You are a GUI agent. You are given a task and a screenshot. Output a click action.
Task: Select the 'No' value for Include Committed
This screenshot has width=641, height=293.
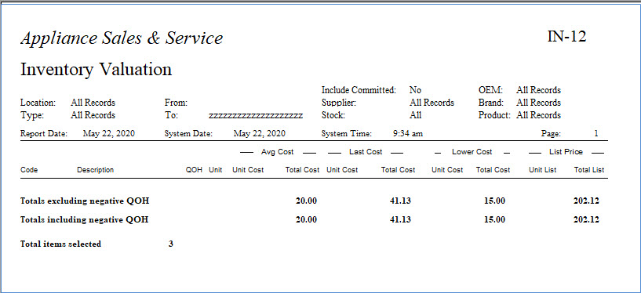click(x=415, y=90)
